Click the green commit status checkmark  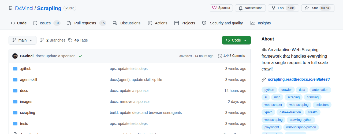(x=80, y=56)
